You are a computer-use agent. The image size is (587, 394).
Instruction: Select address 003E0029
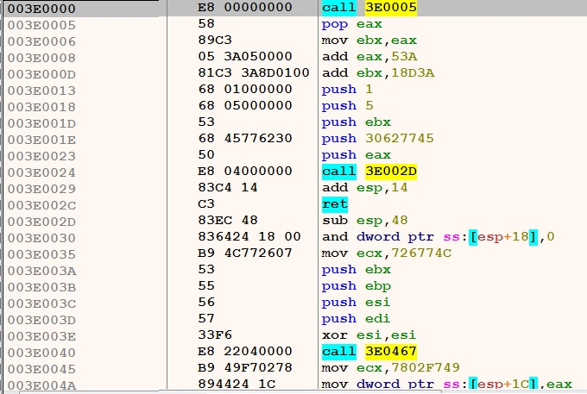coord(41,189)
